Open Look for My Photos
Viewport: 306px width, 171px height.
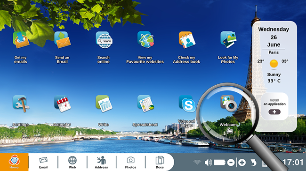(228, 40)
